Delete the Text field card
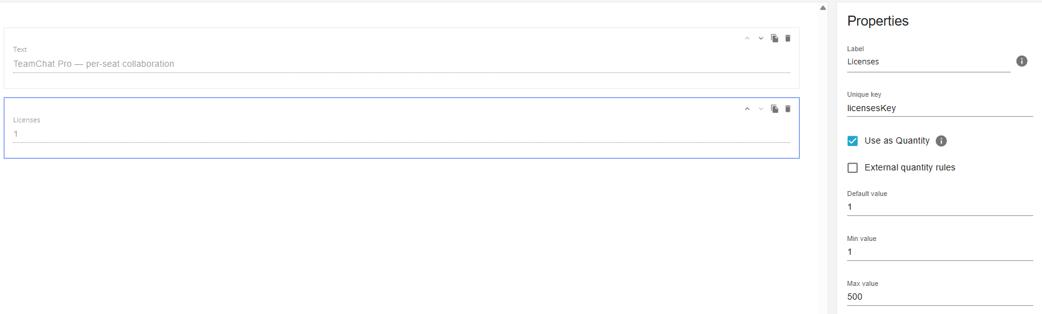The height and width of the screenshot is (314, 1042). coord(788,38)
